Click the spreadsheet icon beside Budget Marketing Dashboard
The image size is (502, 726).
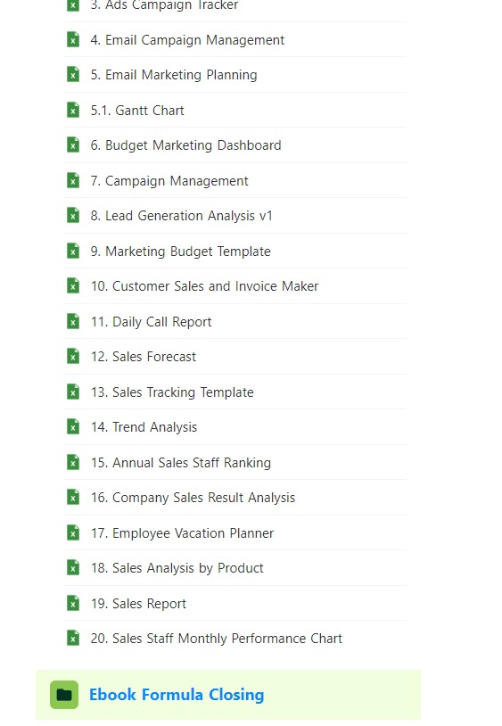[x=73, y=144]
